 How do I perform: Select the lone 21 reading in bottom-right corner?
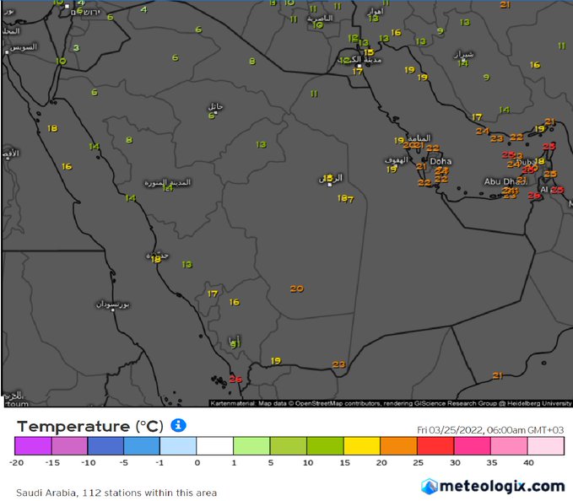coord(497,375)
